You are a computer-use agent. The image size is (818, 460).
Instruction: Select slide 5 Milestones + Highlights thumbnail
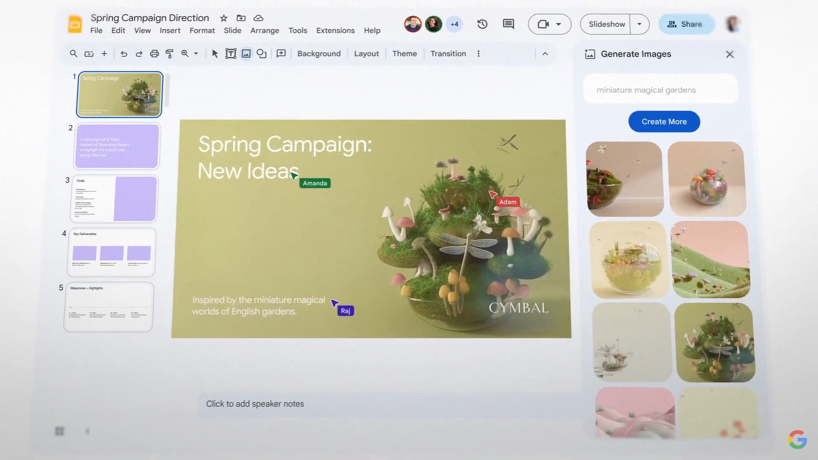[x=109, y=307]
